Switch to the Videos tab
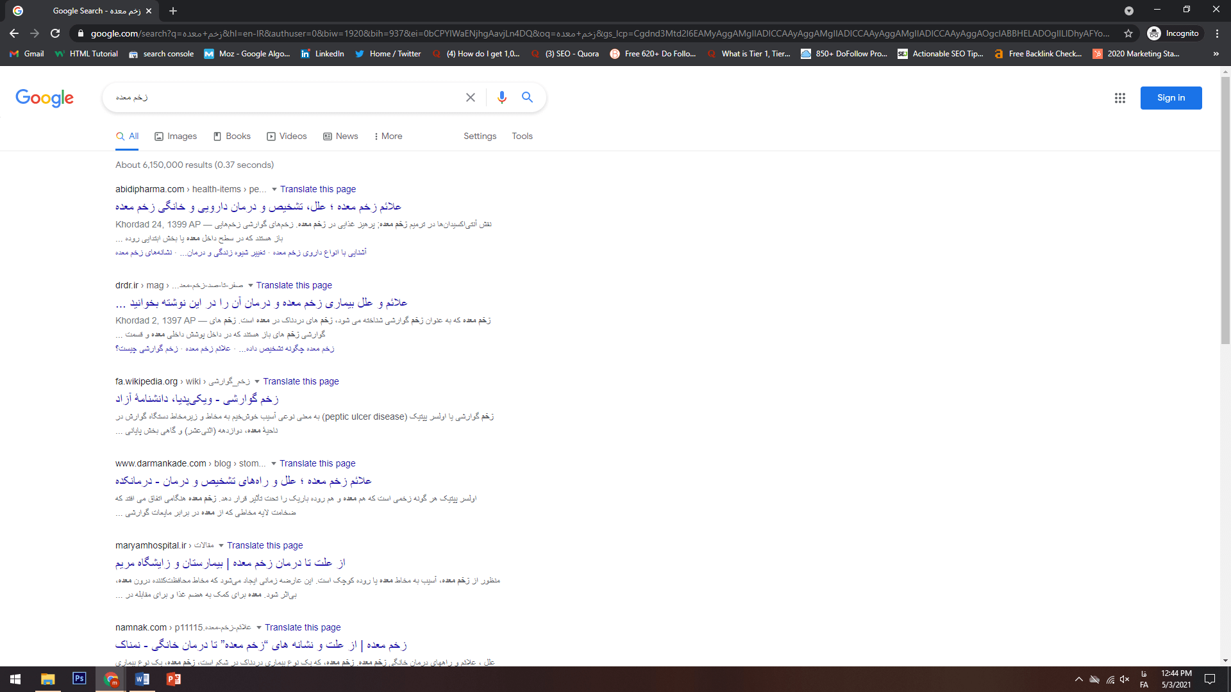1231x692 pixels. [287, 136]
